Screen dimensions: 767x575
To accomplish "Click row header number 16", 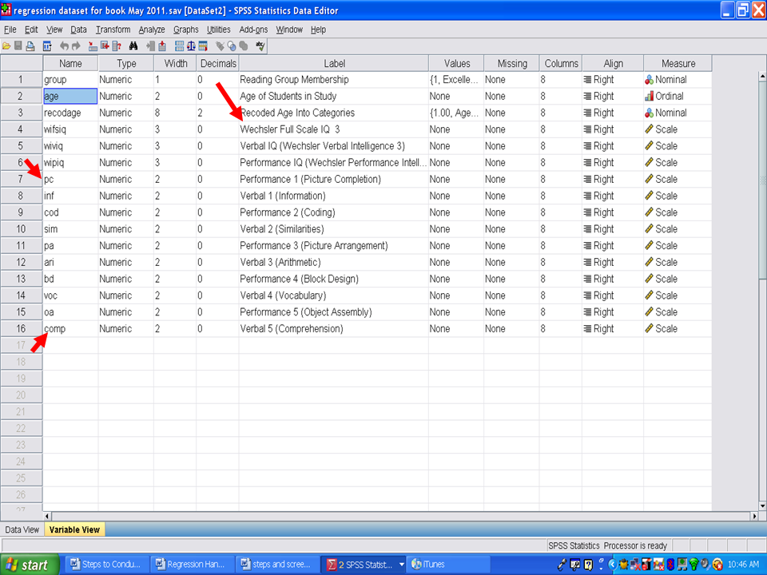I will [x=21, y=329].
